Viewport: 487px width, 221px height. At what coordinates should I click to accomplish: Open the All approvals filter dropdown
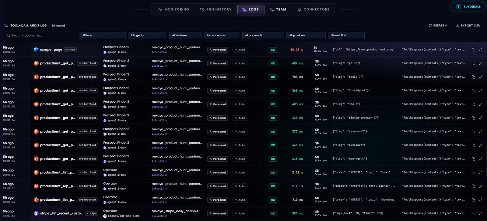coord(263,35)
